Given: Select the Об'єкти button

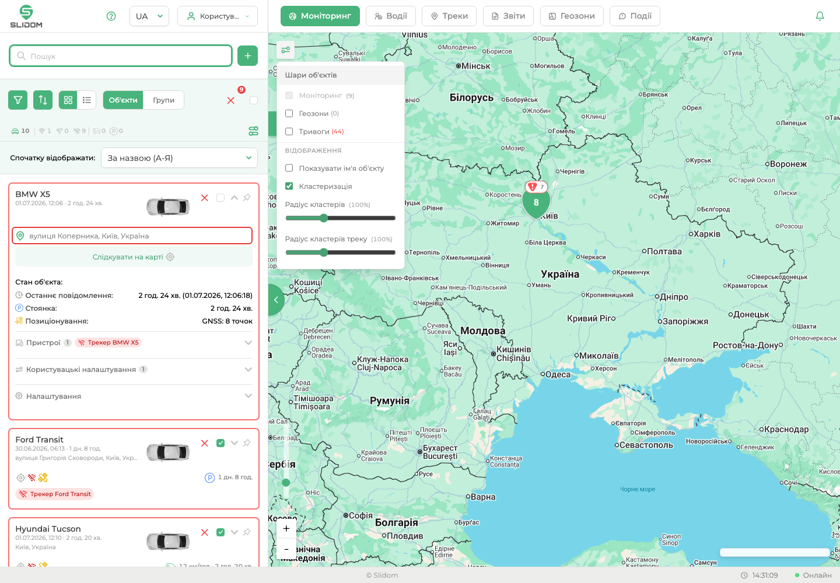Looking at the screenshot, I should pos(123,100).
